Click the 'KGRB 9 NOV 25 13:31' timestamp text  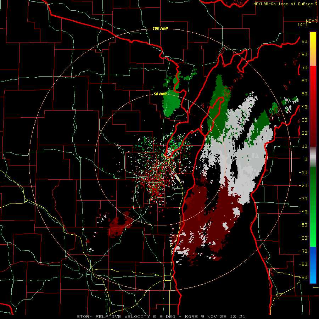tap(215, 317)
